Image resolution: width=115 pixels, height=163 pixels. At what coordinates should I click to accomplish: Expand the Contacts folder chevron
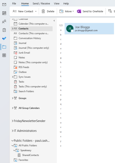tap(12, 29)
